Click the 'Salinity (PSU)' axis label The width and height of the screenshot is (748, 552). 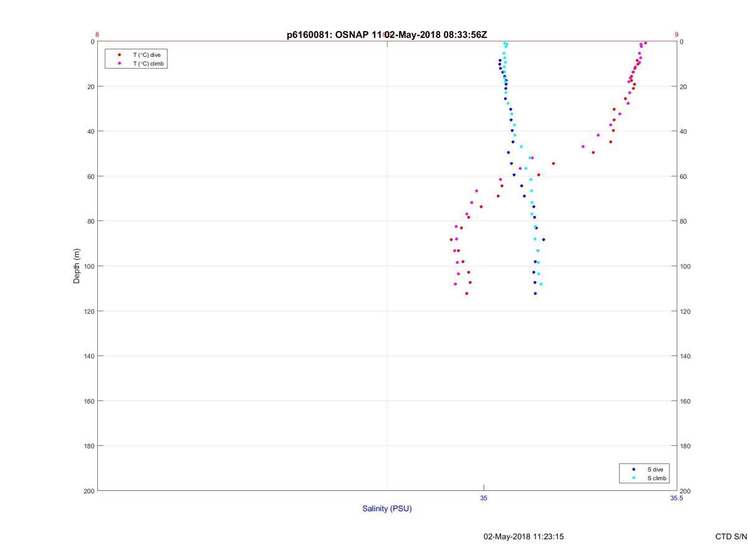[x=387, y=508]
